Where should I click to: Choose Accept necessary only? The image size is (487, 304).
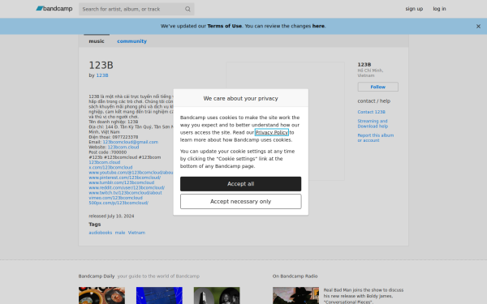[x=241, y=201]
